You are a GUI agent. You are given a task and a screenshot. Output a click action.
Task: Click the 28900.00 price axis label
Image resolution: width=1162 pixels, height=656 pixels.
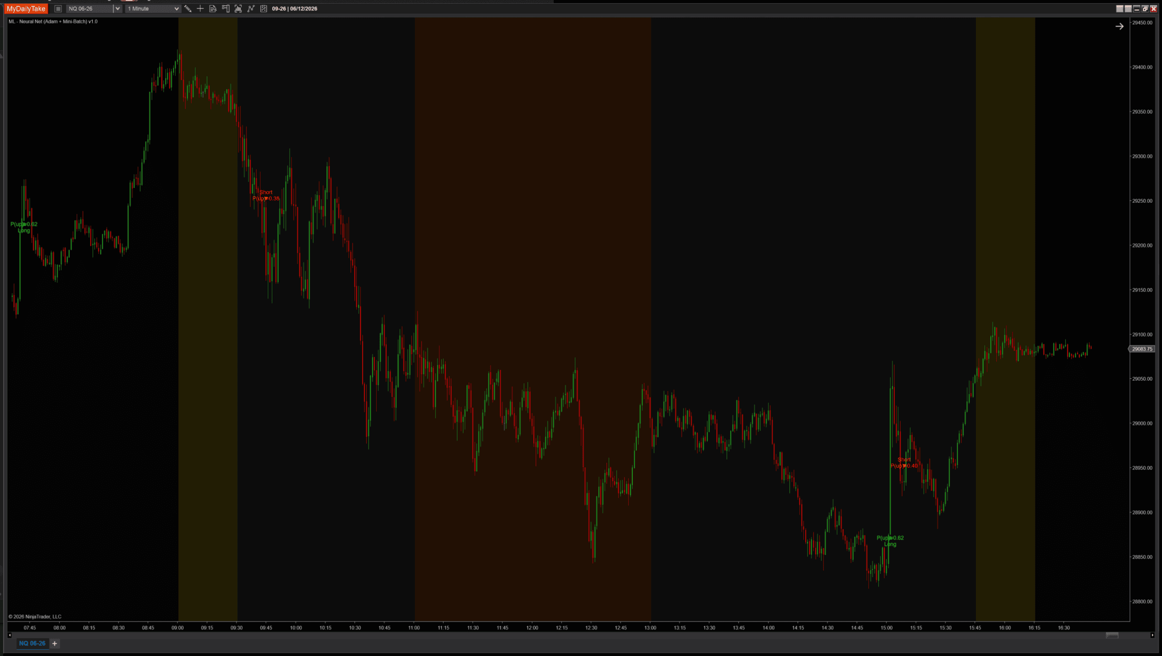point(1142,513)
